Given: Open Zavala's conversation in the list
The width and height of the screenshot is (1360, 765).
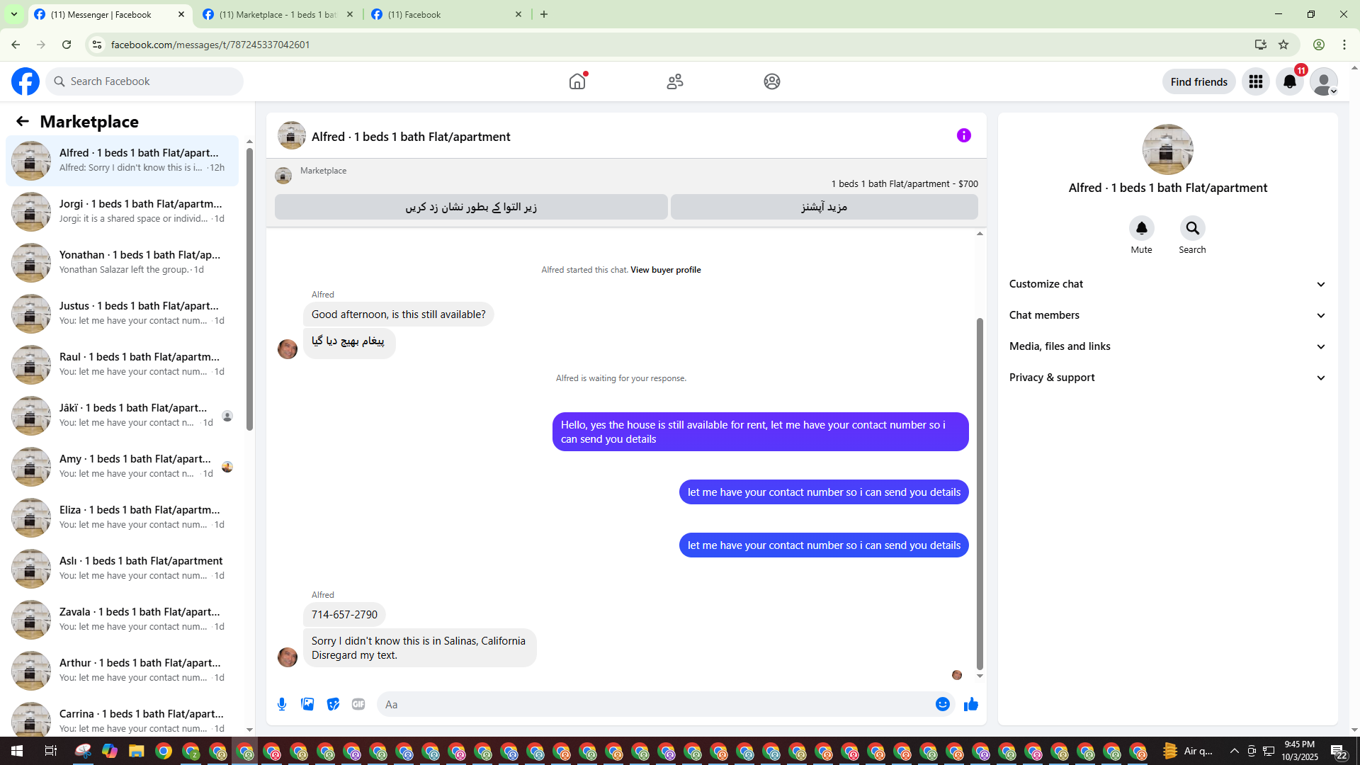Looking at the screenshot, I should [x=123, y=619].
